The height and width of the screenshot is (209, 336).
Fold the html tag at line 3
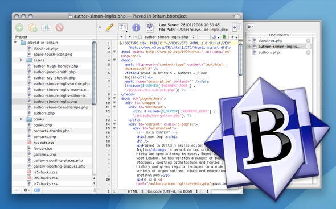click(x=114, y=52)
